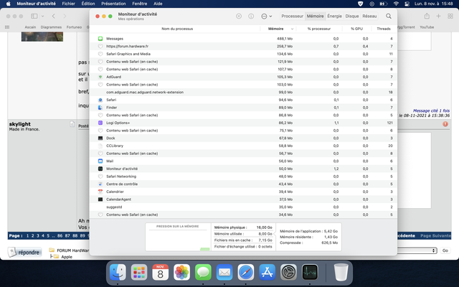Select the https://forum.hardware.fr process row
The height and width of the screenshot is (287, 459).
point(243,46)
